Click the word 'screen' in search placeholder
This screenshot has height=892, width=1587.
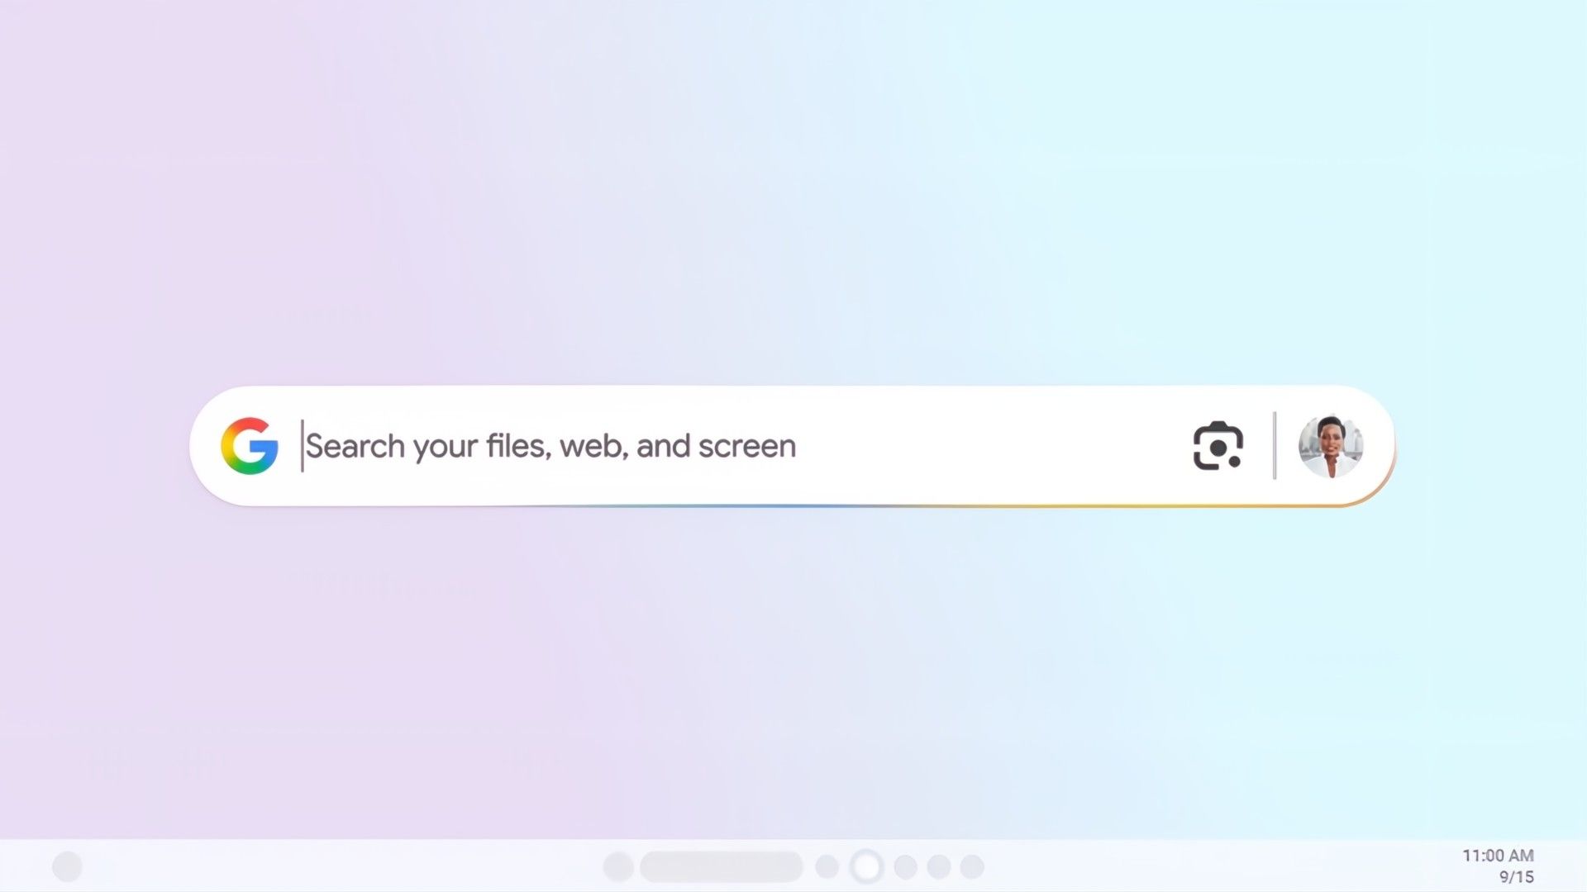(x=747, y=446)
